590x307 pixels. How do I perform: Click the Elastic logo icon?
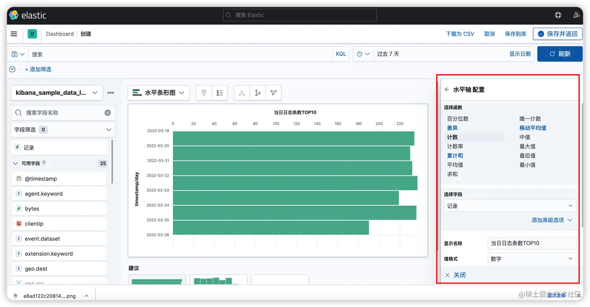[x=14, y=15]
